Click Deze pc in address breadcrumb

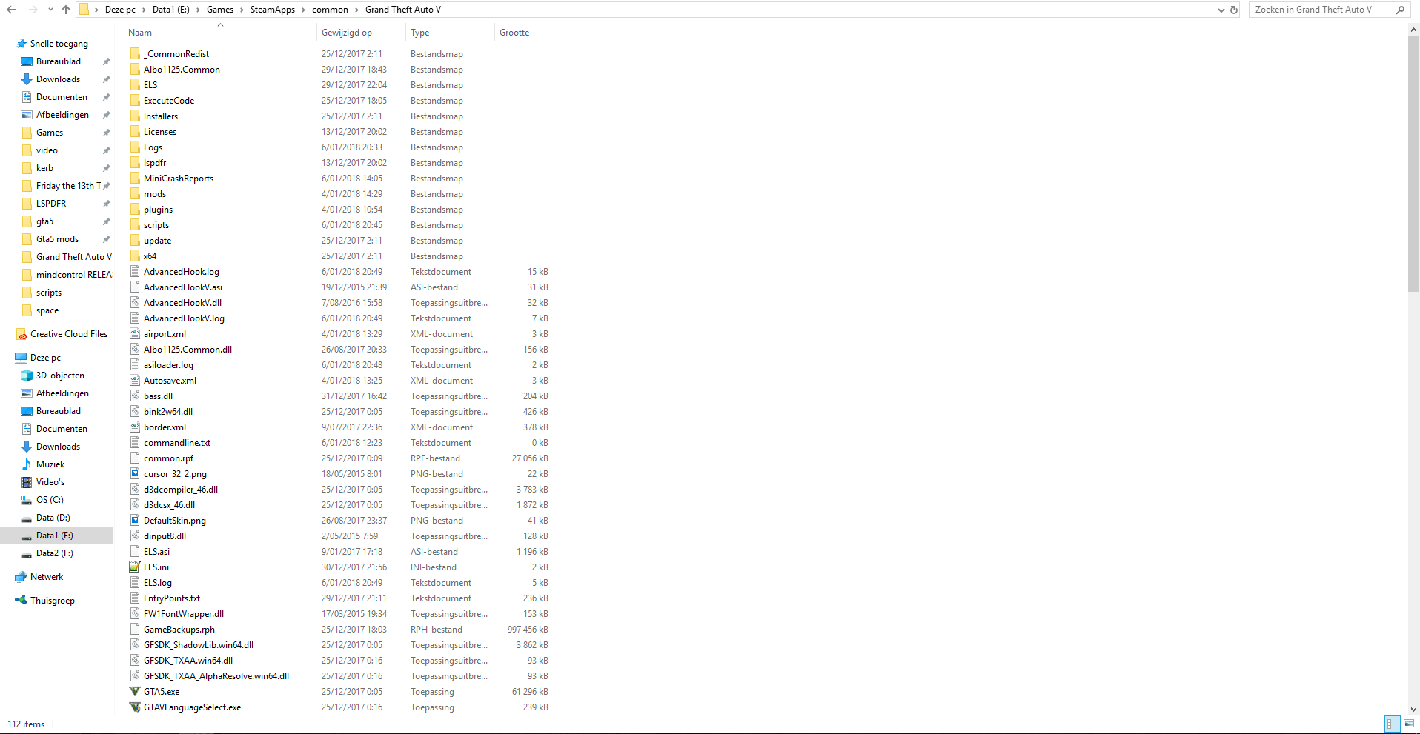click(x=120, y=10)
